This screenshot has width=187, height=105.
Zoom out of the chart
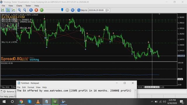click(x=25, y=10)
